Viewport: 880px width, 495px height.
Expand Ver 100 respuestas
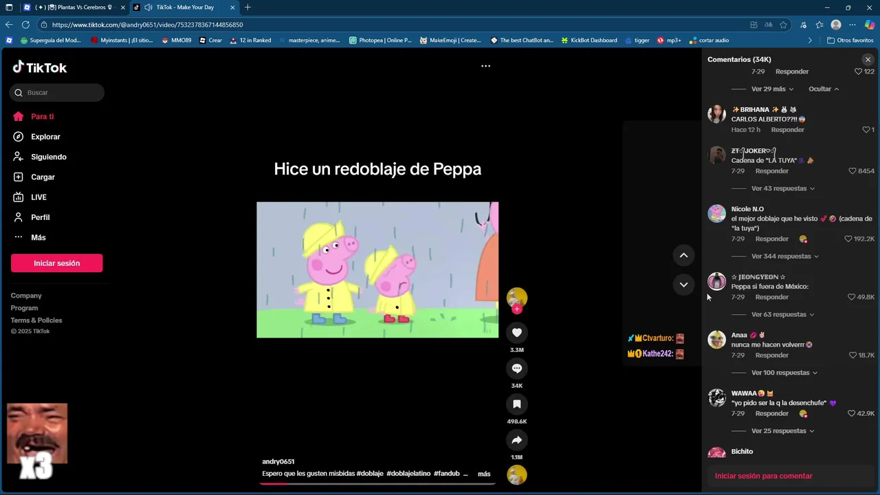point(784,373)
